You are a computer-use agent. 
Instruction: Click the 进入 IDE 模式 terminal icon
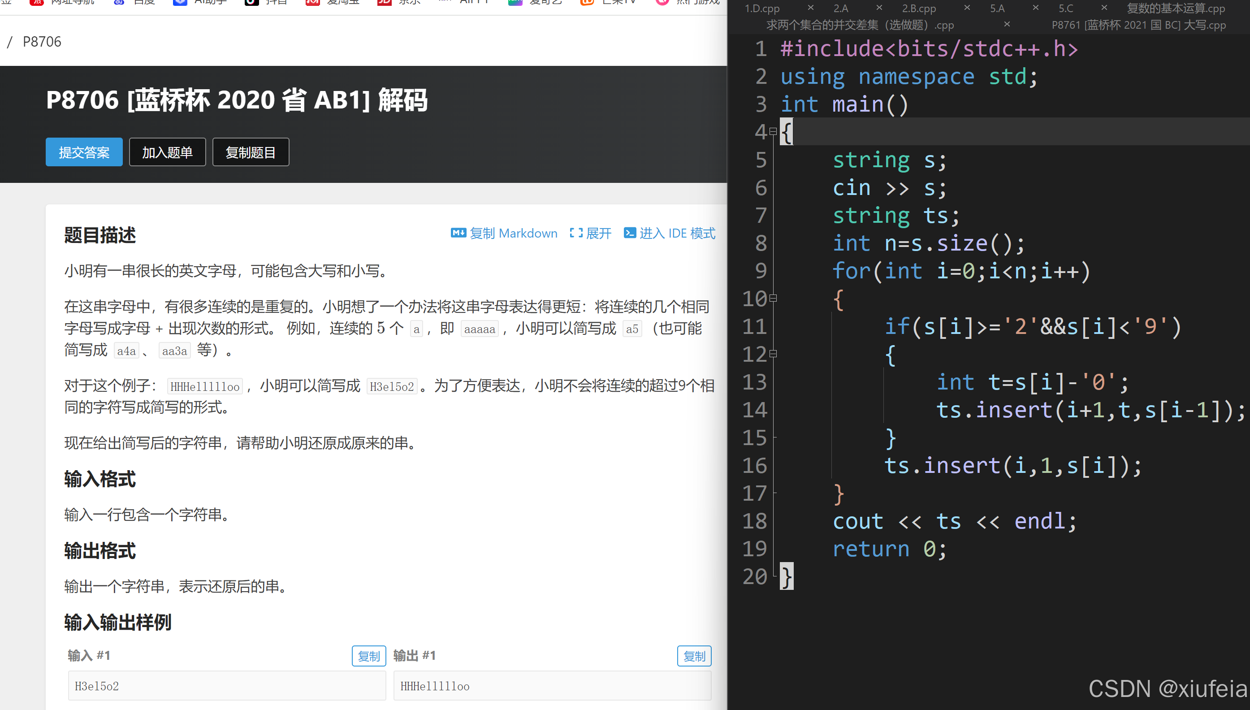pyautogui.click(x=629, y=233)
